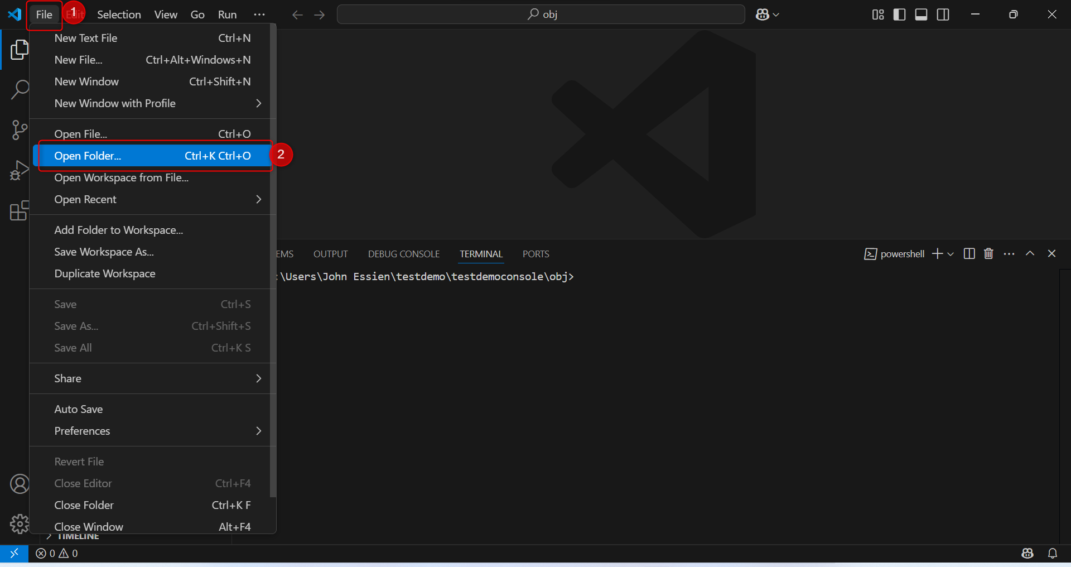This screenshot has width=1071, height=567.
Task: Click the Copilot status bar icon
Action: 1027,553
